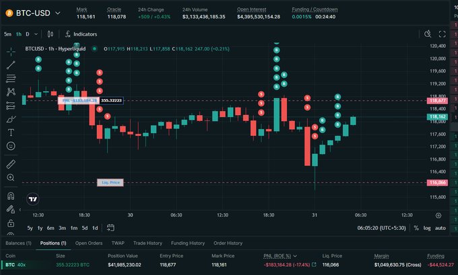Click the Funding / Countdown label
458x275 pixels.
pyautogui.click(x=315, y=9)
